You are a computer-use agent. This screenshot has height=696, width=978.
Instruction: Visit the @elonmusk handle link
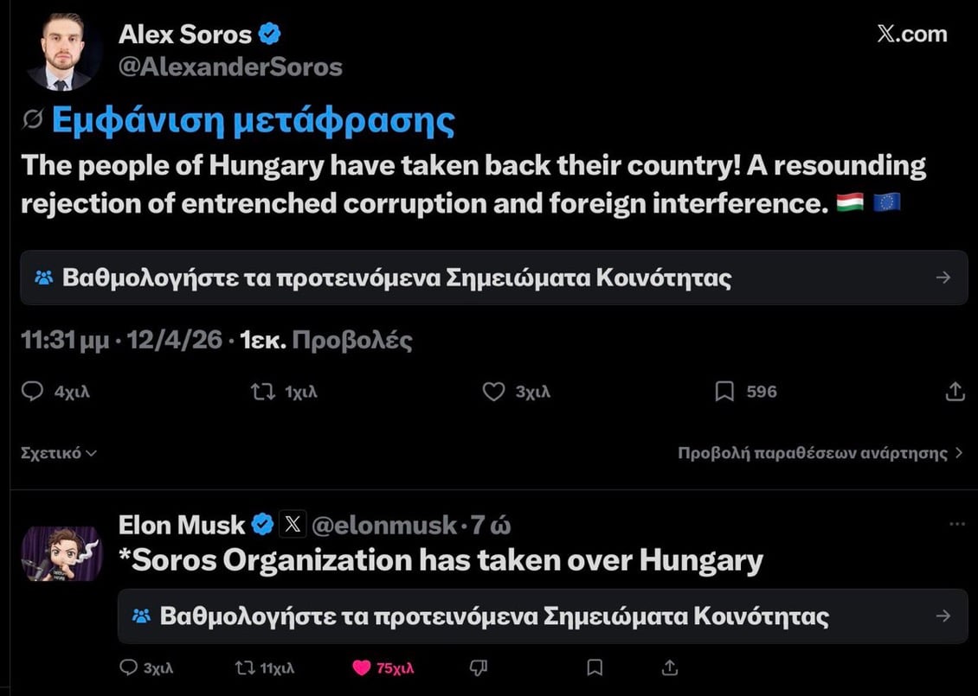click(383, 524)
